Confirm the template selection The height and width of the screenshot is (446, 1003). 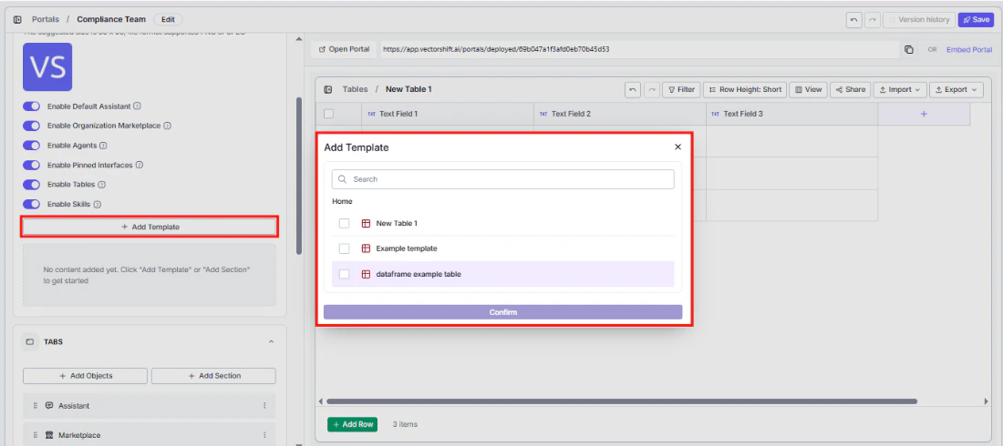pos(502,312)
